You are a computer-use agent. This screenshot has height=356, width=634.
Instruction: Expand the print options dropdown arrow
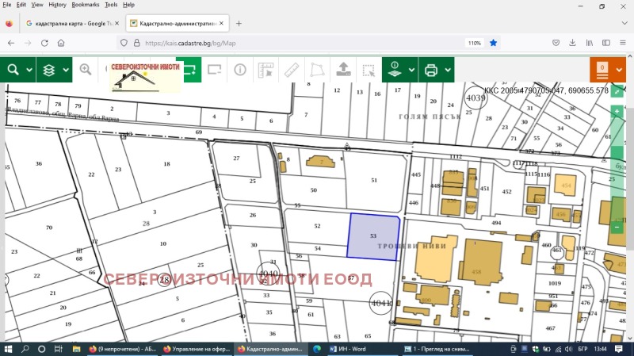click(448, 70)
